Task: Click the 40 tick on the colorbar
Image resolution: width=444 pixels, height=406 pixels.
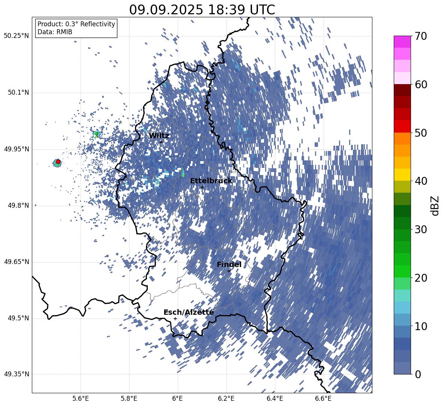Action: (x=421, y=181)
